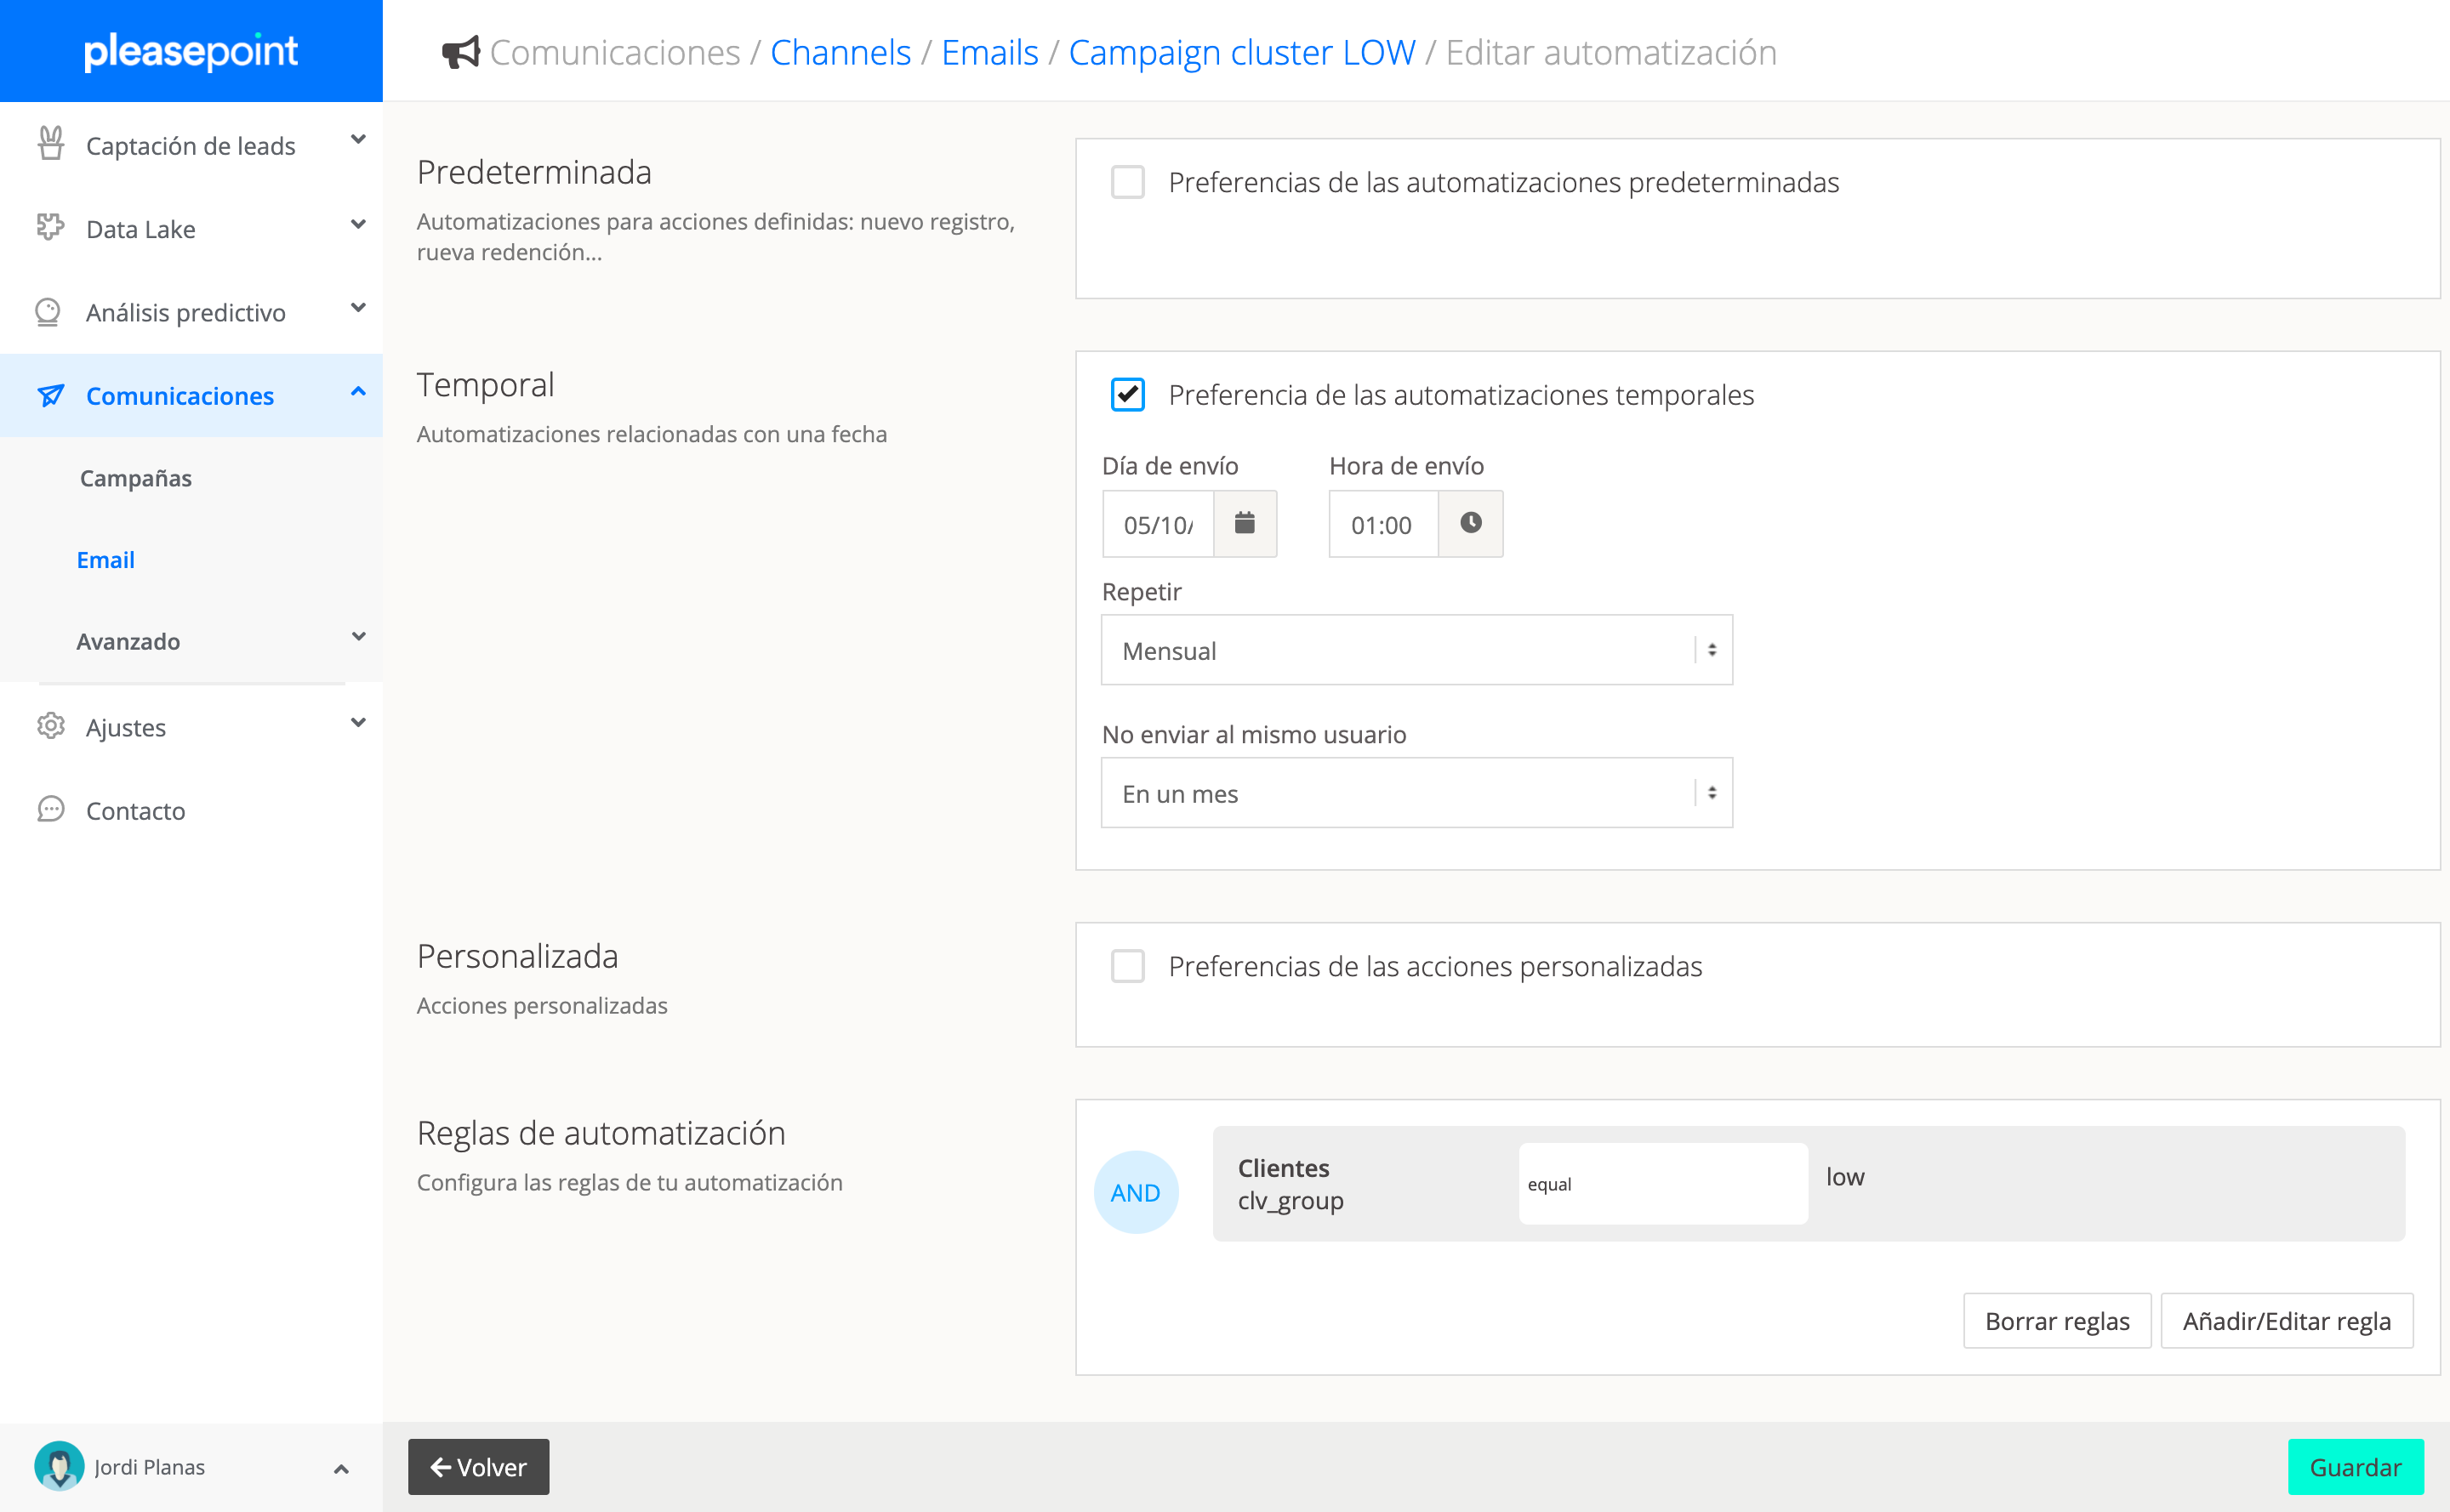Click Jordi Planas avatar picture
Viewport: 2450px width, 1512px height.
59,1466
